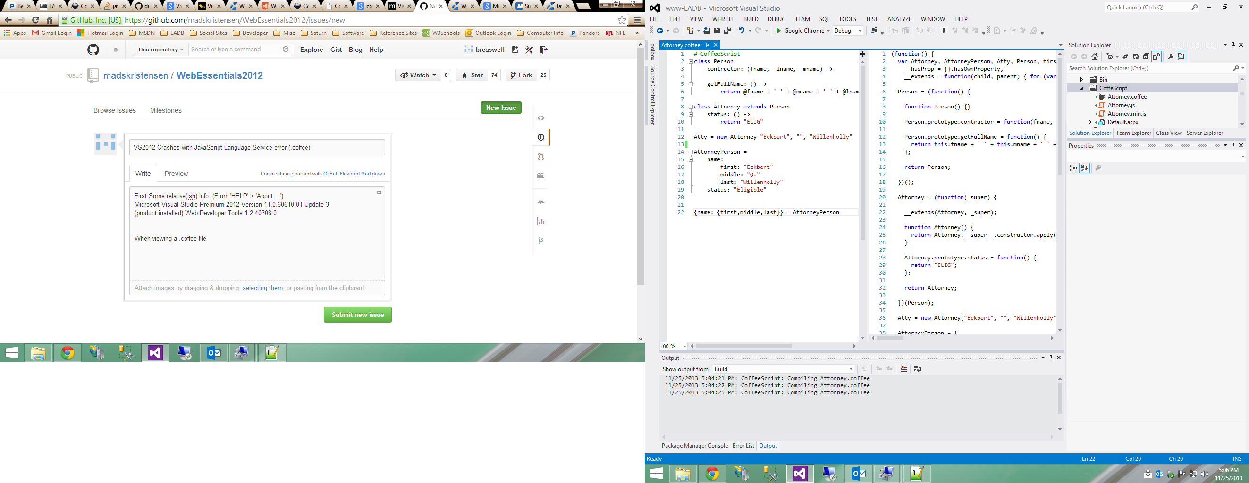
Task: Open File icon in Visual Studio toolbar
Action: point(707,31)
